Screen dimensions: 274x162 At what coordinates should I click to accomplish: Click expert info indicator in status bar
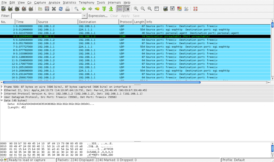pos(2,160)
